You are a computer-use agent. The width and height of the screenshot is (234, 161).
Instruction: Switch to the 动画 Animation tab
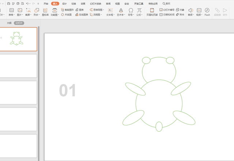pos(83,3)
